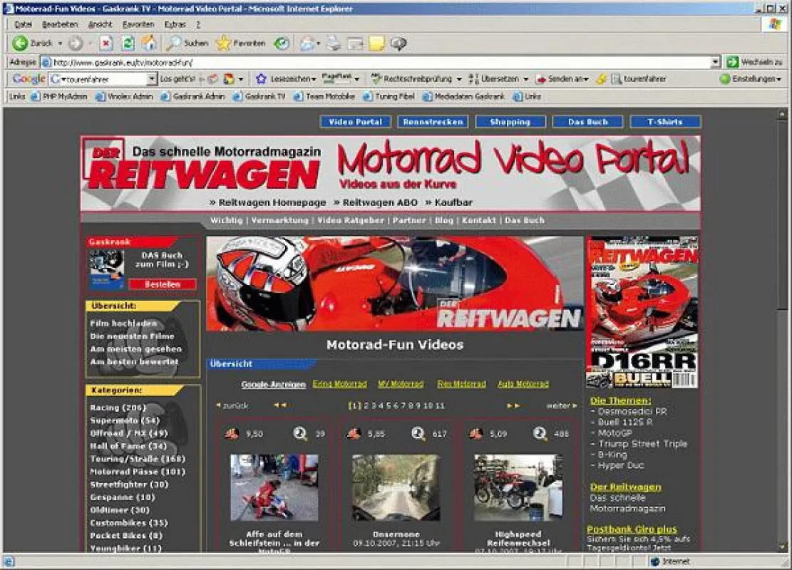Click the Senden an icon

(541, 79)
